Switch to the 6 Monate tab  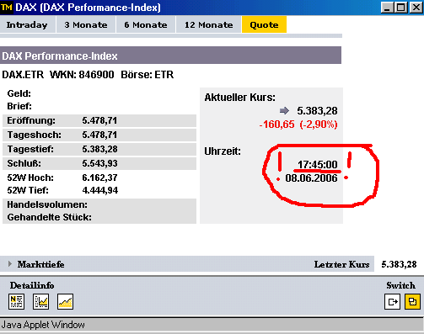pyautogui.click(x=146, y=24)
